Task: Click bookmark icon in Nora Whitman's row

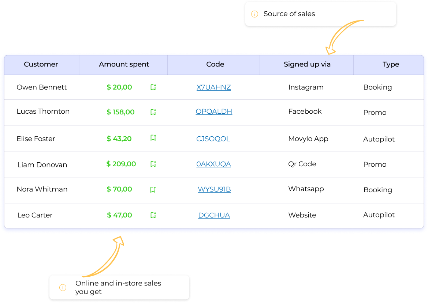Action: pyautogui.click(x=153, y=190)
